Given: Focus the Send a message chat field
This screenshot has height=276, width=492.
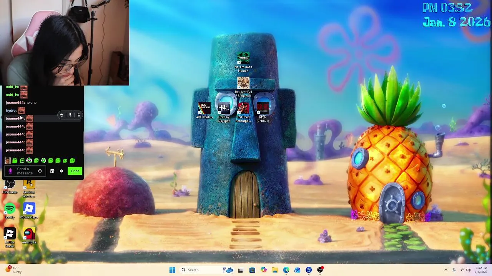Looking at the screenshot, I should pos(25,171).
